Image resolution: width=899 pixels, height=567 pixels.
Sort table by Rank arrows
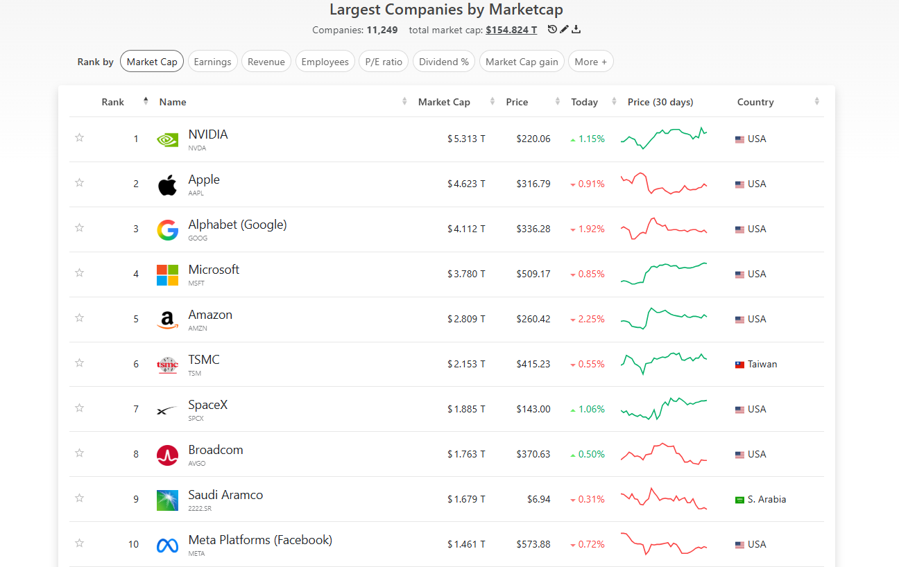pyautogui.click(x=146, y=101)
